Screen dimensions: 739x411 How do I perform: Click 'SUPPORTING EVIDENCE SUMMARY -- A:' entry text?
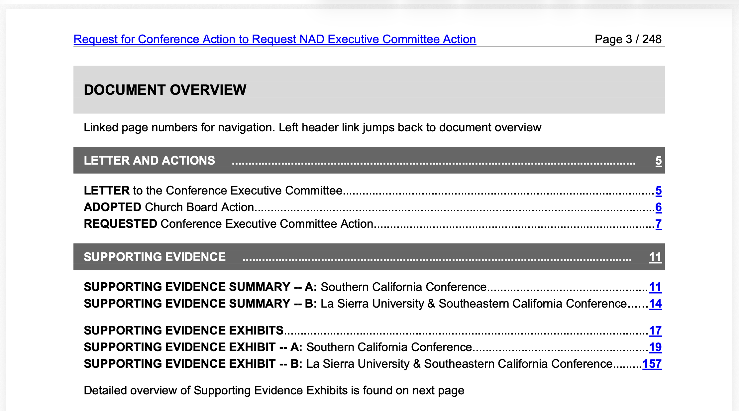click(200, 287)
